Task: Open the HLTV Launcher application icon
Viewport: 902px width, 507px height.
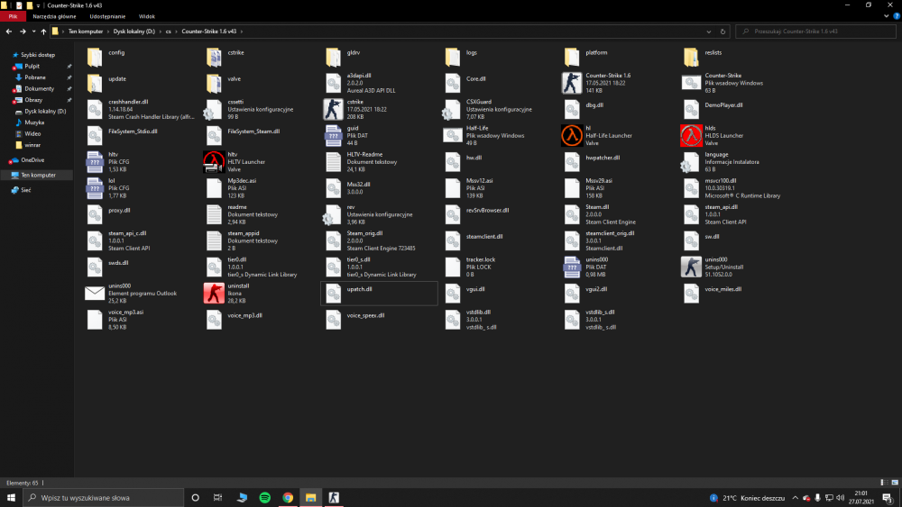Action: (x=214, y=162)
